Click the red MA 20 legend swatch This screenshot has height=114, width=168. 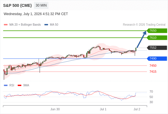6,25
